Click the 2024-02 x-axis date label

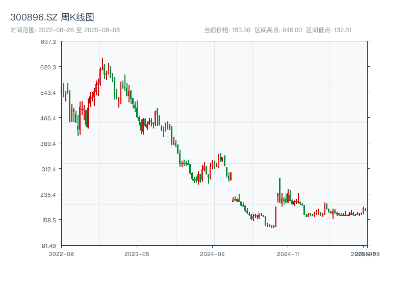(213, 253)
